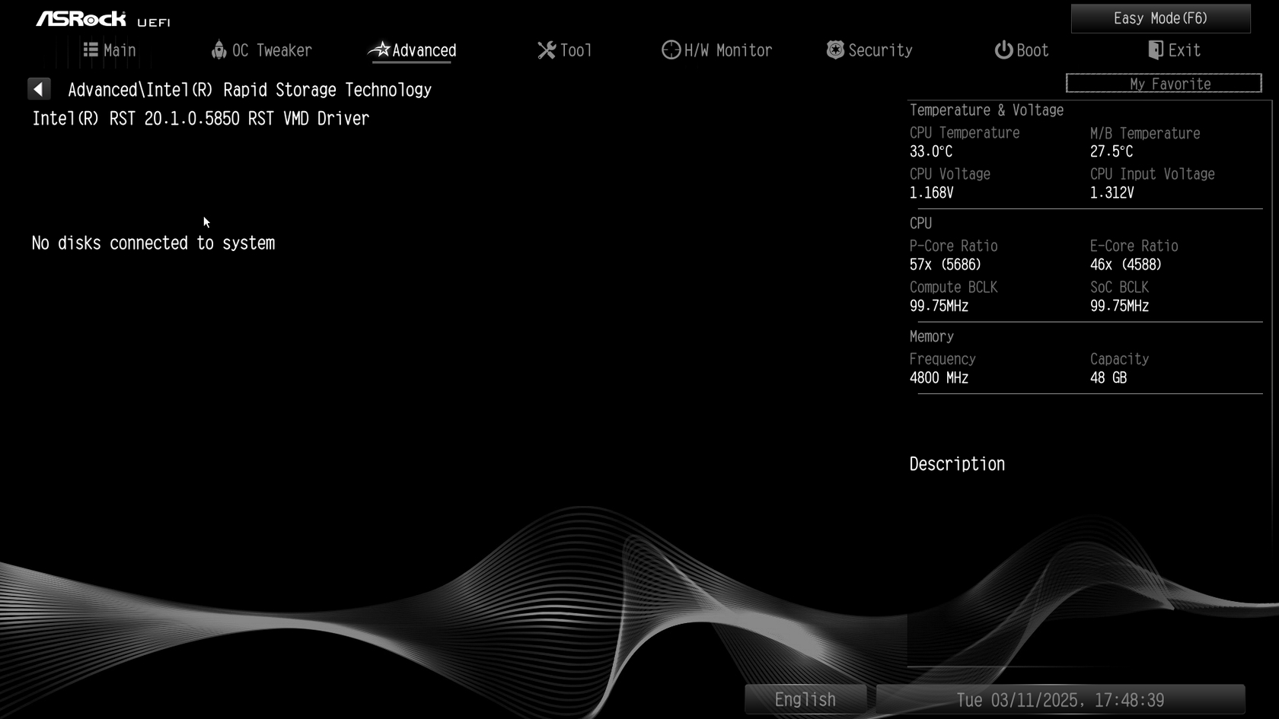The width and height of the screenshot is (1279, 719).
Task: Click the P-Core Ratio value 57x (5686)
Action: tap(946, 265)
